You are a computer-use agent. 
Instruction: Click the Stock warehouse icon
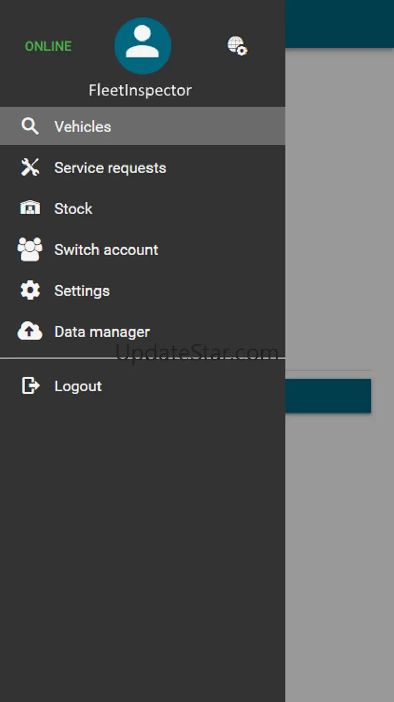30,208
